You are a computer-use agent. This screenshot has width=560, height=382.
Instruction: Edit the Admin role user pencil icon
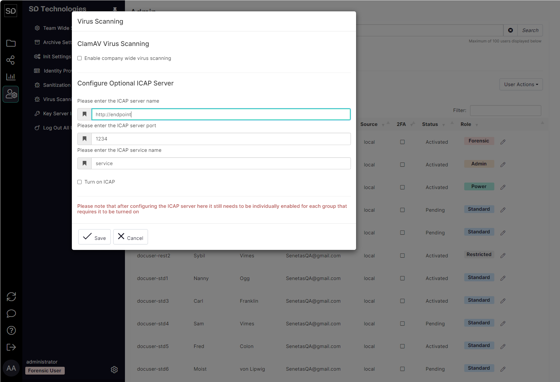503,164
